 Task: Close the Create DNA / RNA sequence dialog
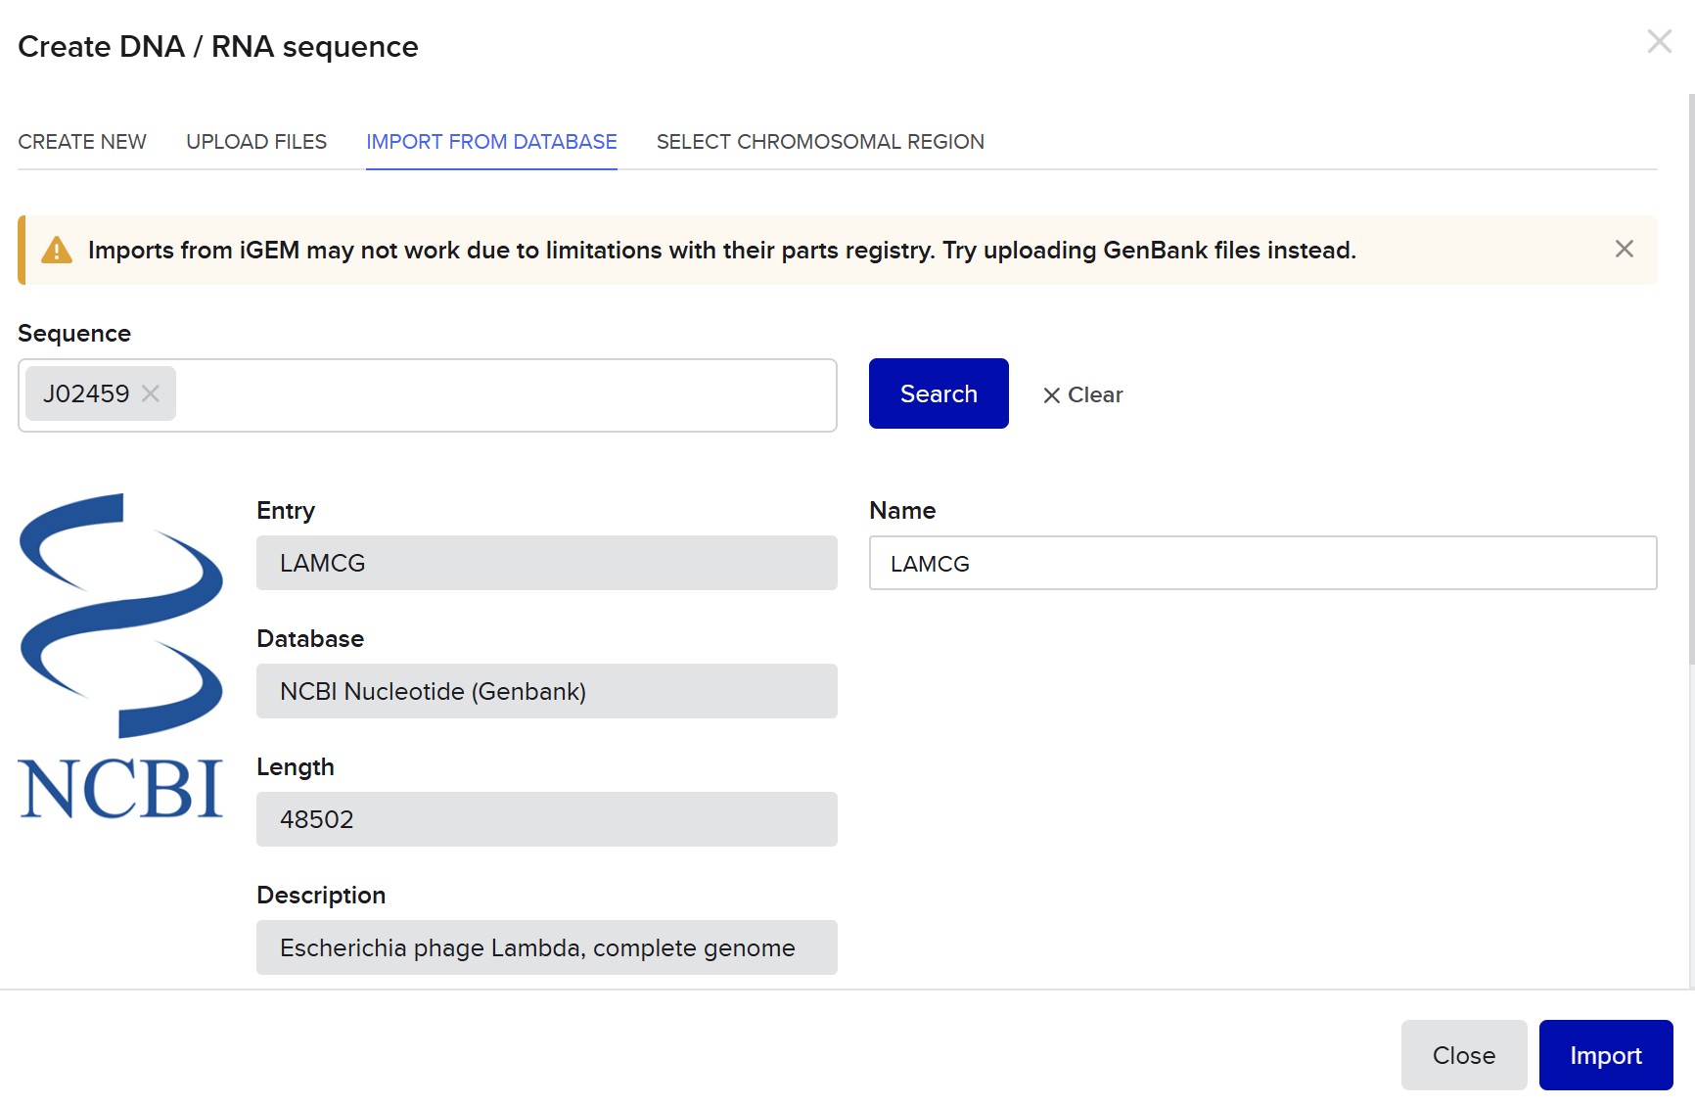point(1659,41)
